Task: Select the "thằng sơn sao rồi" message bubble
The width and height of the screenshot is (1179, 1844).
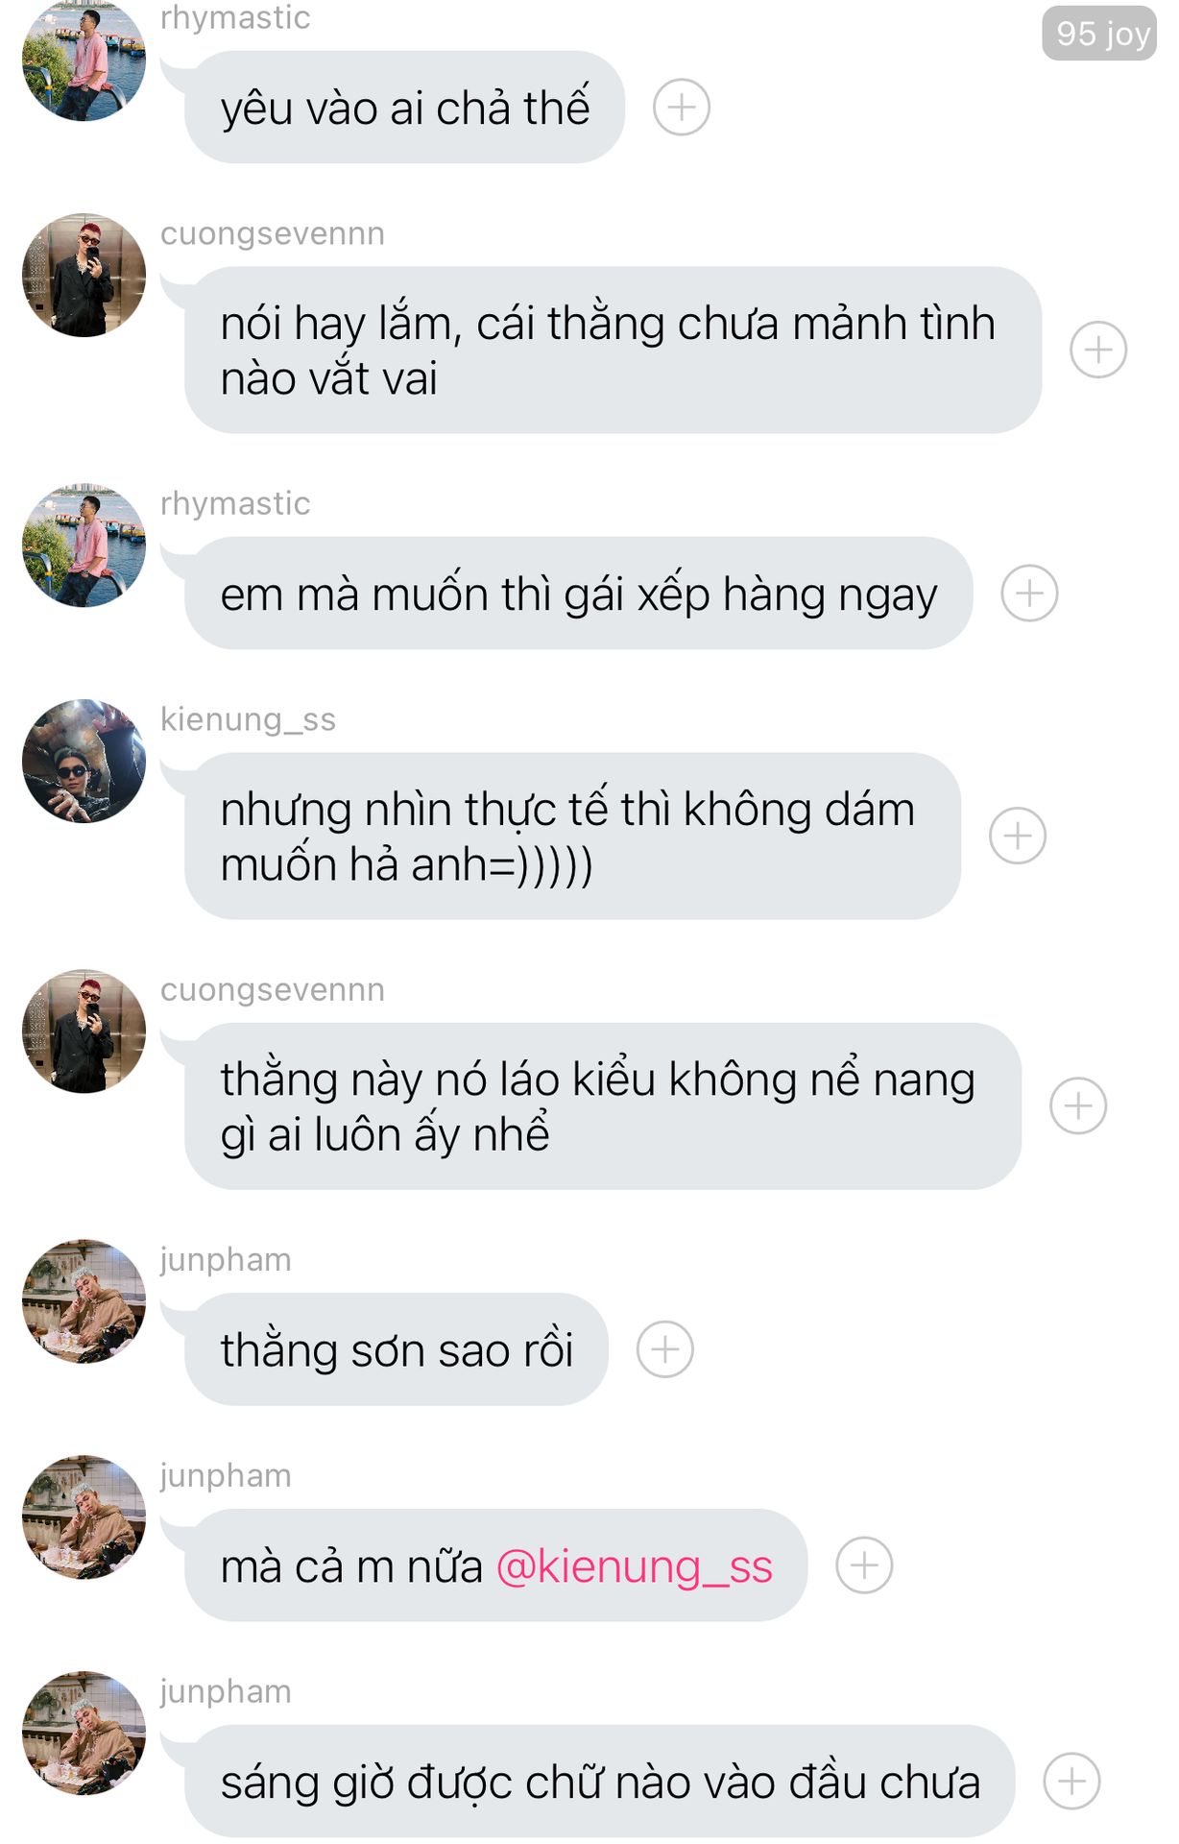Action: coord(397,1349)
